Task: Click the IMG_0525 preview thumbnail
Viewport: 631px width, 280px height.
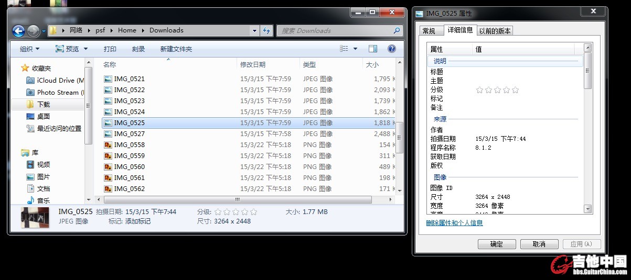Action: [35, 217]
